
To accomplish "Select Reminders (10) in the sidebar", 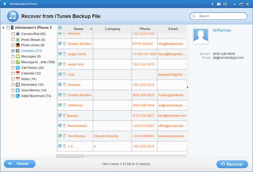I will [x=32, y=85].
